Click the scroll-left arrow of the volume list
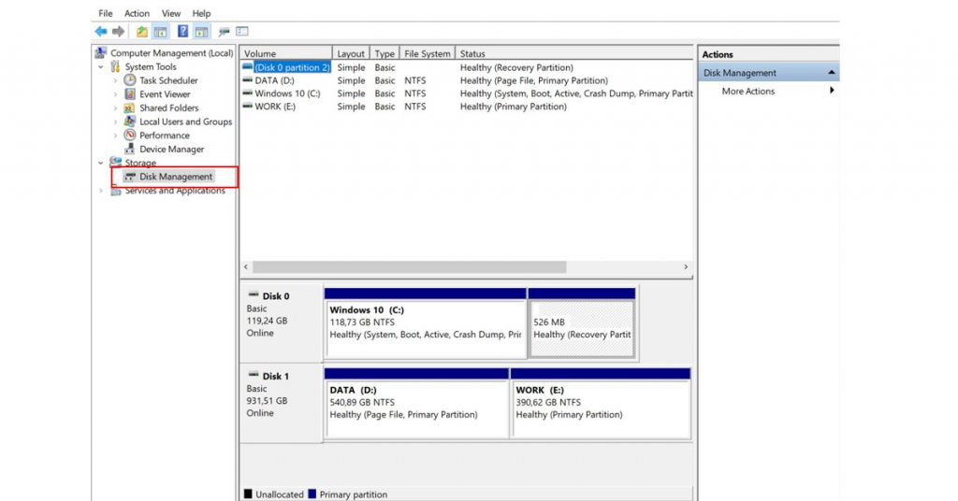This screenshot has width=958, height=501. 246,266
